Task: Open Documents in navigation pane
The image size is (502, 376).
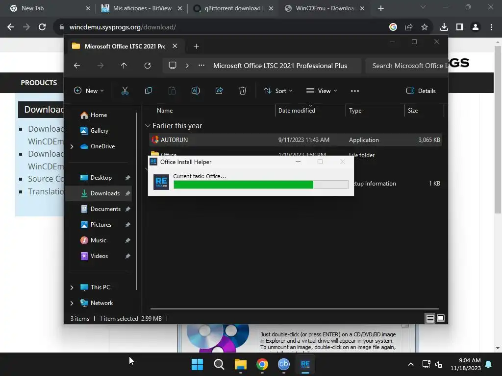Action: (99, 209)
